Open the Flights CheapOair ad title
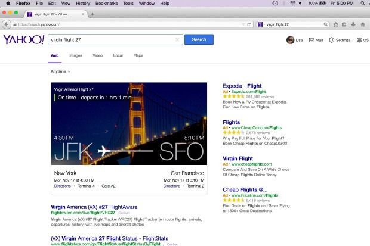The image size is (370, 246). pos(232,122)
